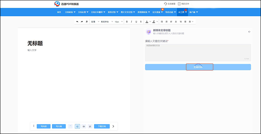Click fourth alignment icon in the toolbar
Screen dimensions: 261x134
[176, 22]
